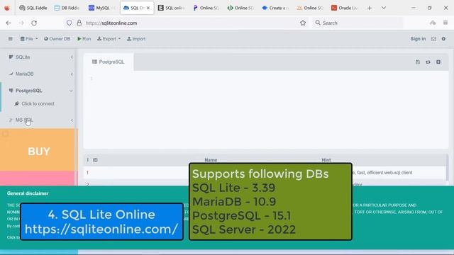Viewport: 454px width, 255px height.
Task: Switch to the DB Fiddle browser tab
Action: (x=67, y=8)
